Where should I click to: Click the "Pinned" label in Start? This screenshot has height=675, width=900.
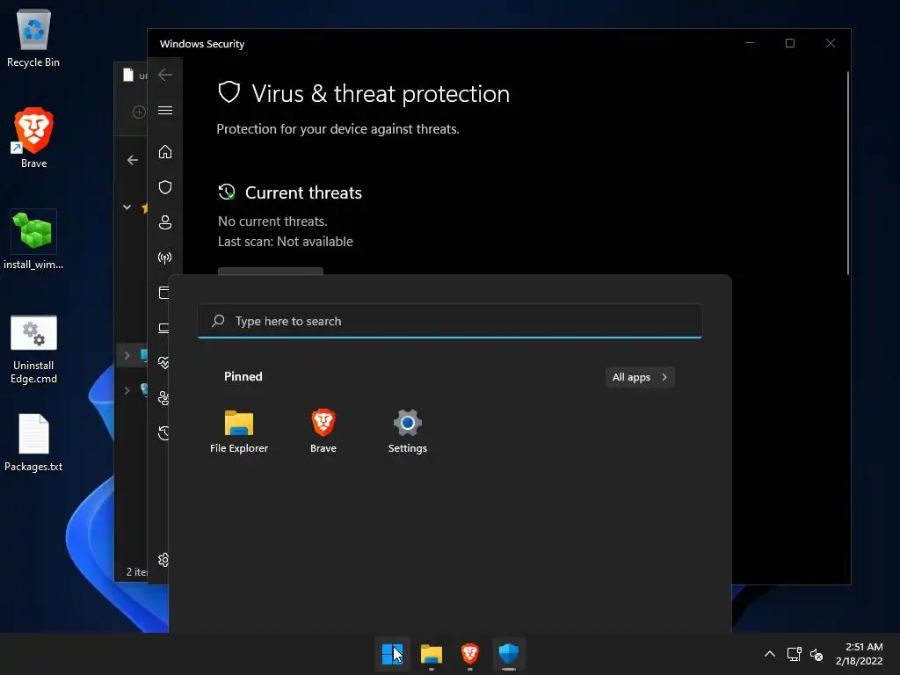coord(243,376)
